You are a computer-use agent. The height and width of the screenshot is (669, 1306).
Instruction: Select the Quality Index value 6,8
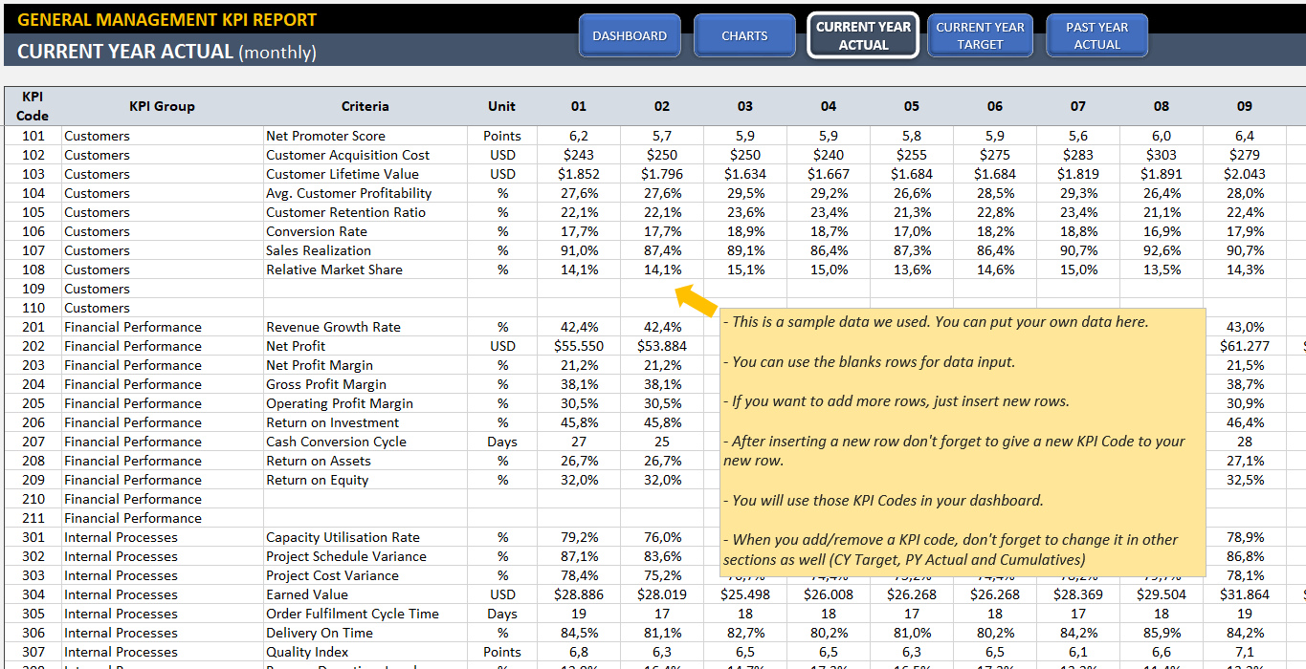577,652
